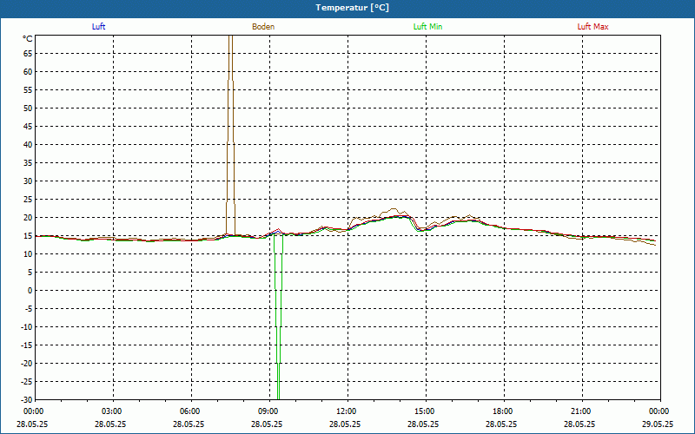Click the -15 y-axis value
This screenshot has width=695, height=434.
pos(27,345)
